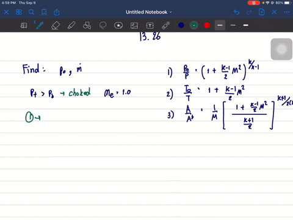293x220 pixels.
Task: Tap the X icon beside add page
Action: (x=274, y=12)
